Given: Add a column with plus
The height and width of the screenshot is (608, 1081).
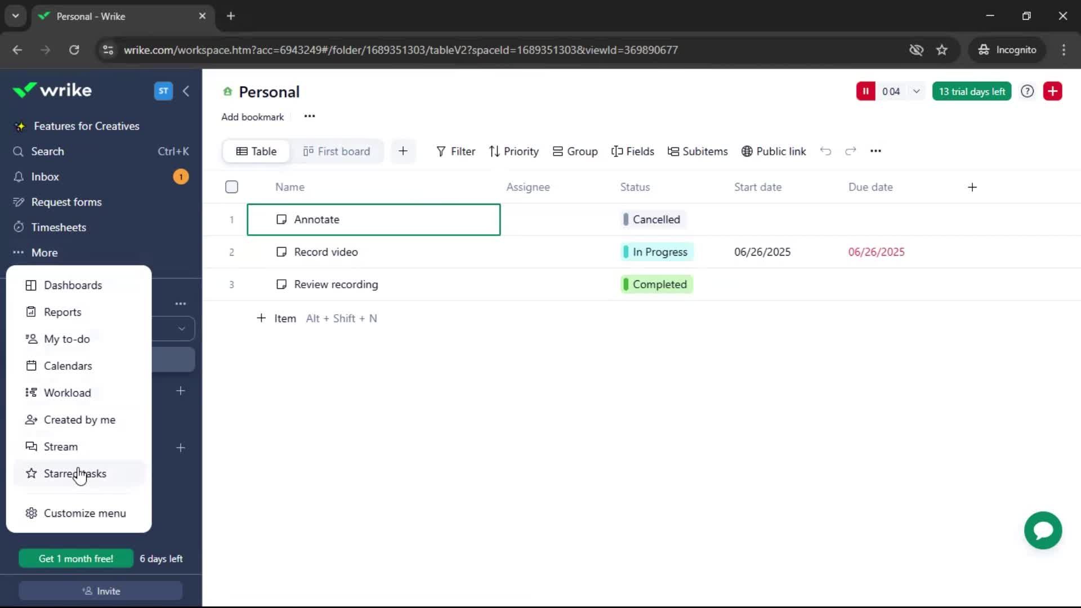Looking at the screenshot, I should point(972,187).
